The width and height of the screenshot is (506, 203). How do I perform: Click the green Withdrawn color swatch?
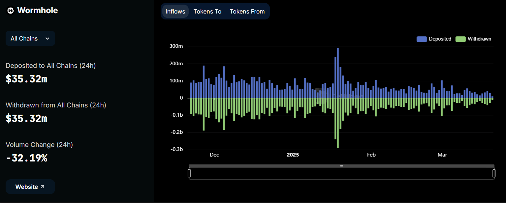click(x=461, y=39)
